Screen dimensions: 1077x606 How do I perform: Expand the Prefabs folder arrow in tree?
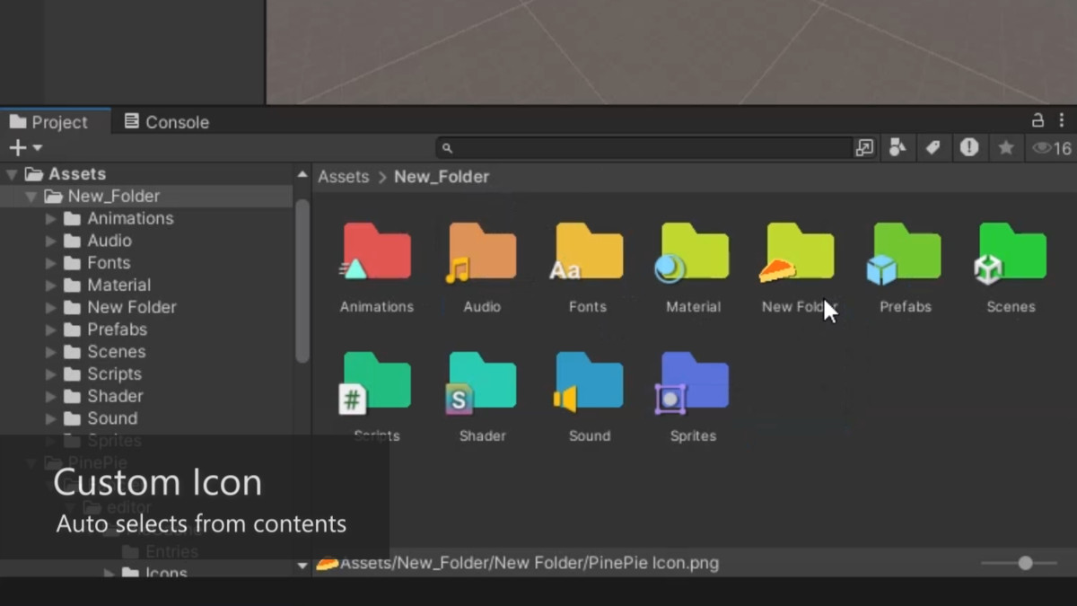[x=51, y=329]
